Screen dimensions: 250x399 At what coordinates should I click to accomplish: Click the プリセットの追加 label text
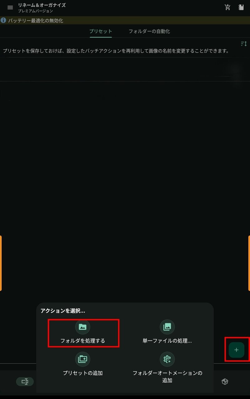click(83, 373)
